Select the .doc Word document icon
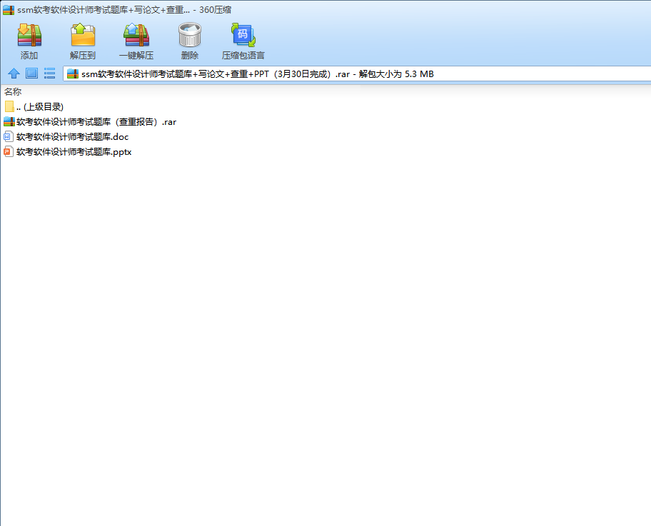Viewport: 651px width, 526px height. [x=9, y=136]
